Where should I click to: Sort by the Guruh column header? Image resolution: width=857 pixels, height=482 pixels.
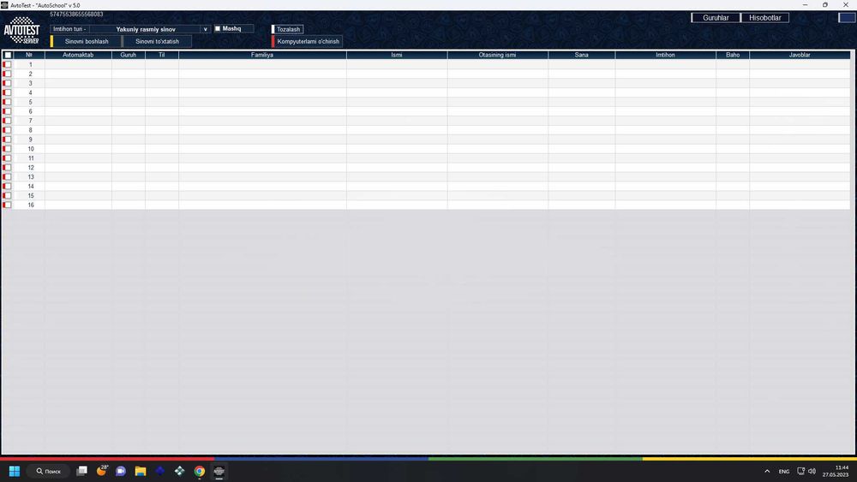point(129,55)
